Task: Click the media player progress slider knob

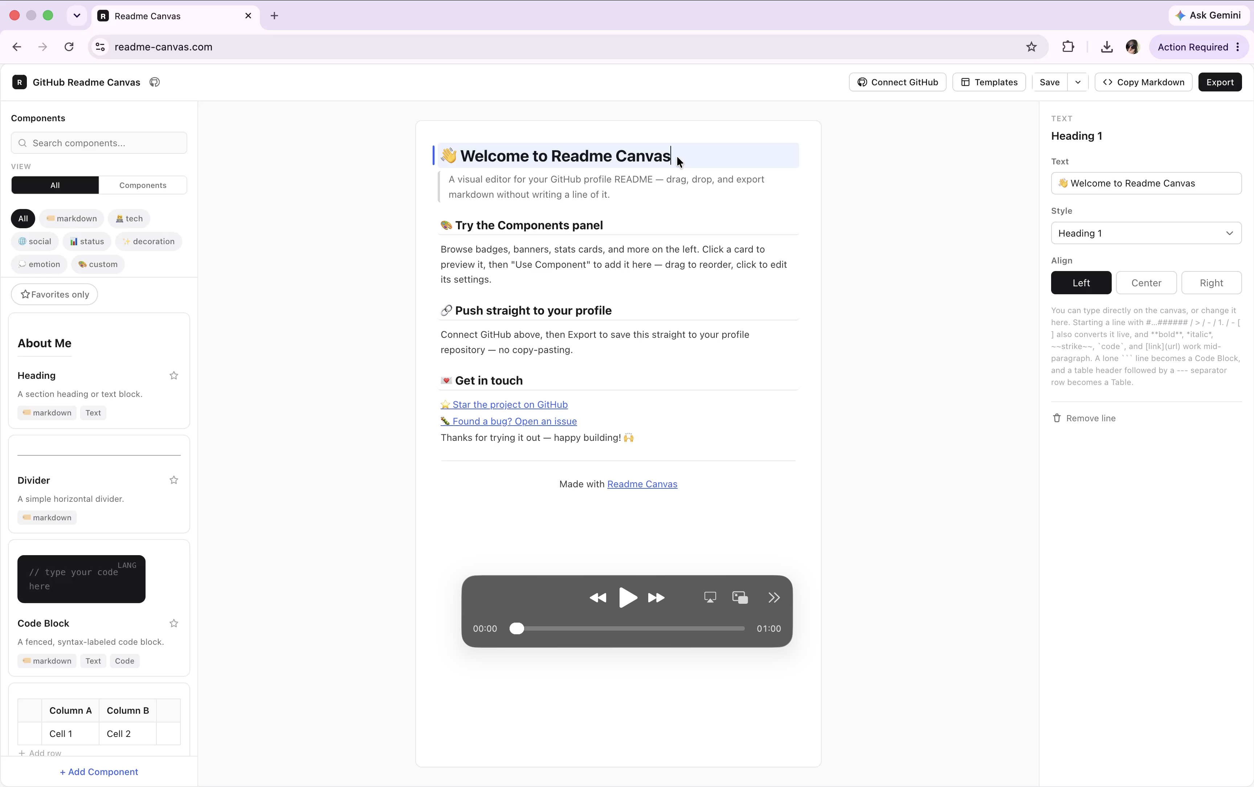Action: [x=516, y=629]
